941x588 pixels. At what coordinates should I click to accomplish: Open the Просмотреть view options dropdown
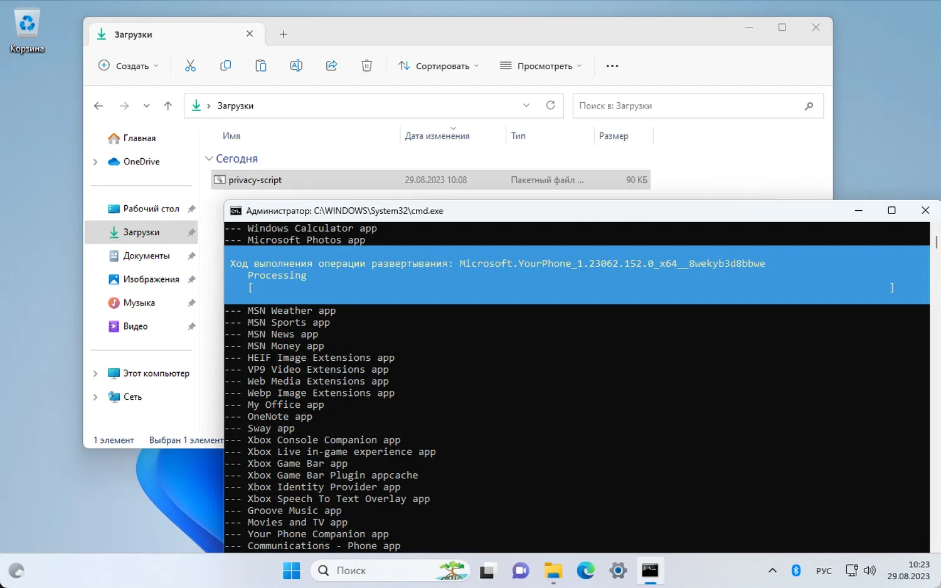(541, 66)
